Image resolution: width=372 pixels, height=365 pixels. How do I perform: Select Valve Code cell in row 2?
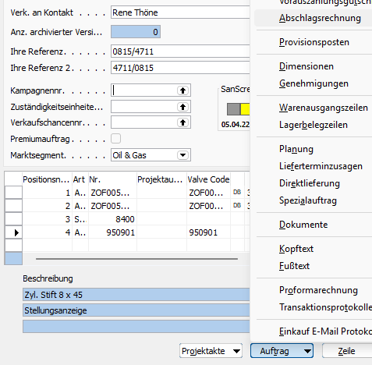tap(208, 206)
